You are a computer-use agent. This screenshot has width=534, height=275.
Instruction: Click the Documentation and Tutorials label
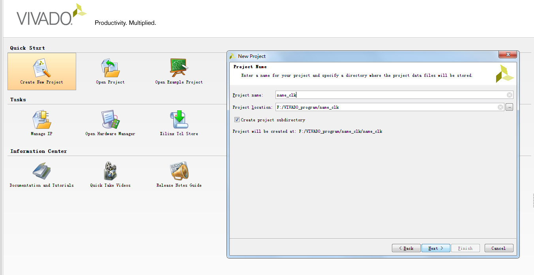[x=42, y=186]
